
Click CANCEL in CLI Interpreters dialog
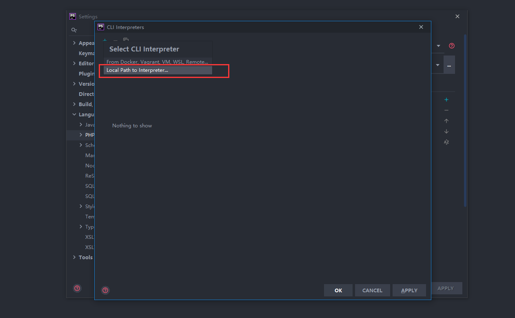click(372, 290)
